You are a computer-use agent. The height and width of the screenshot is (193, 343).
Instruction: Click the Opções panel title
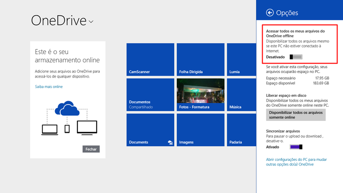pos(287,13)
